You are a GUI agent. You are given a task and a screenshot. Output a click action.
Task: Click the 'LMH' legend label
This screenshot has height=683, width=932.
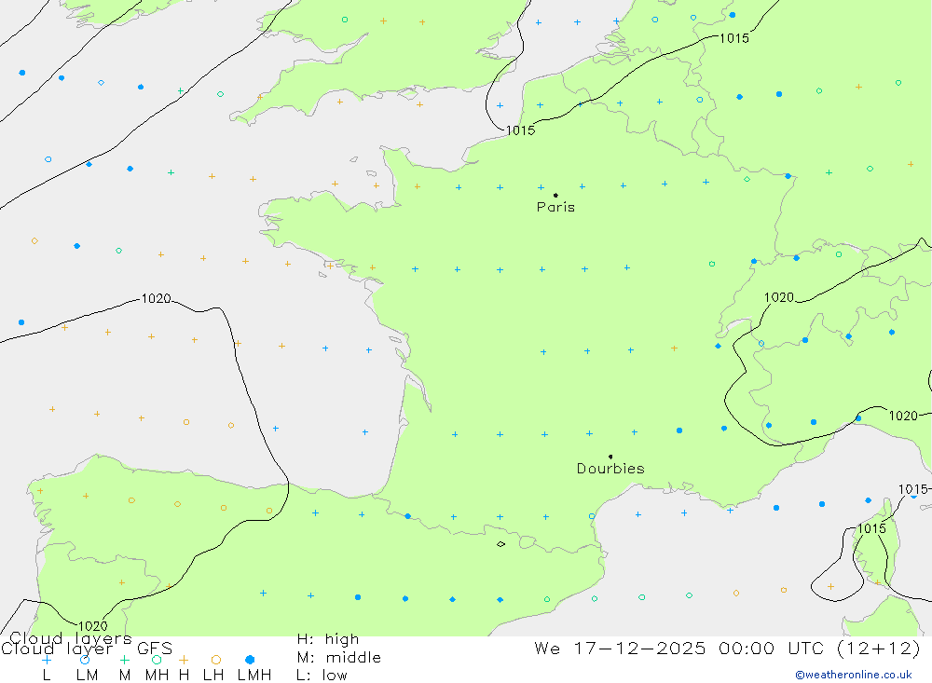[254, 676]
